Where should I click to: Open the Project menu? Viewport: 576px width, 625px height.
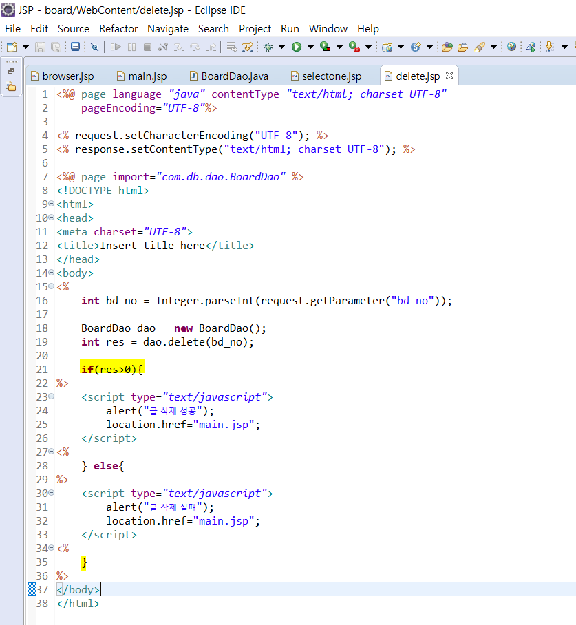[x=255, y=29]
